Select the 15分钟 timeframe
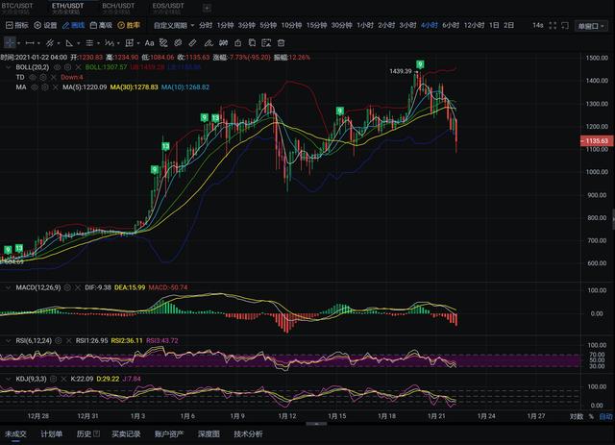The image size is (615, 445). pos(316,26)
